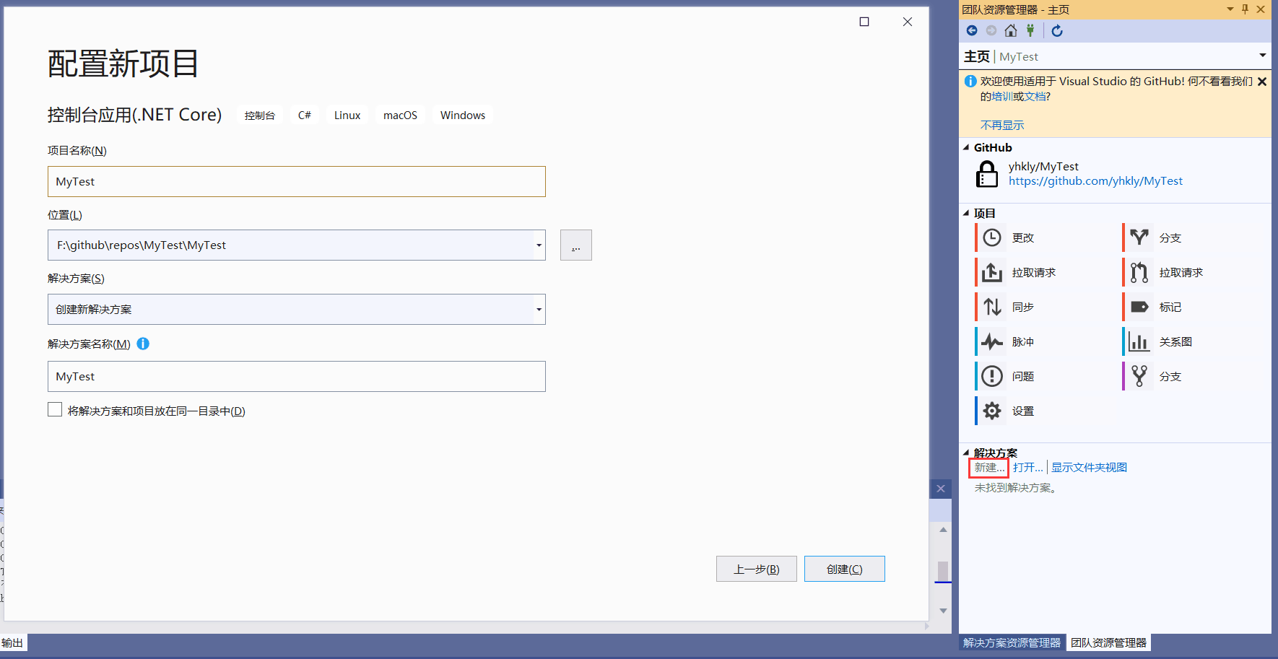The width and height of the screenshot is (1278, 659).
Task: Open the 问题 (Issues) tile
Action: 1005,376
